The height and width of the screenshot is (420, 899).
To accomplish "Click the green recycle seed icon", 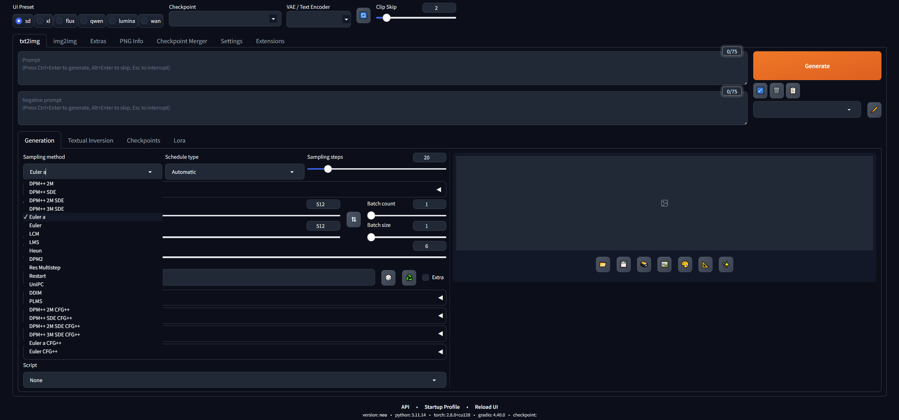I will (x=409, y=277).
